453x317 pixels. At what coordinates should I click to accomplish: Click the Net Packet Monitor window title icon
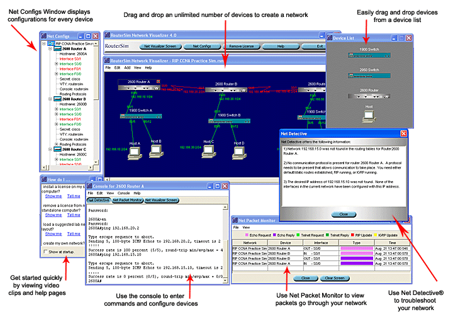click(x=235, y=220)
